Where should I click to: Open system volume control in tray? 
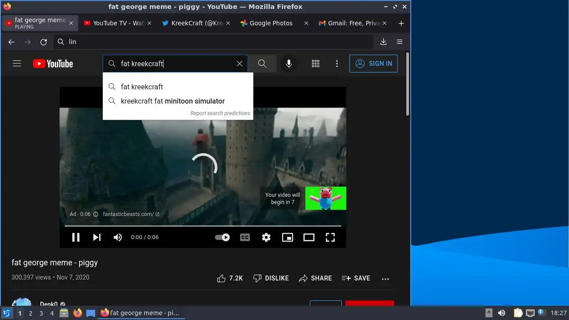[x=501, y=313]
